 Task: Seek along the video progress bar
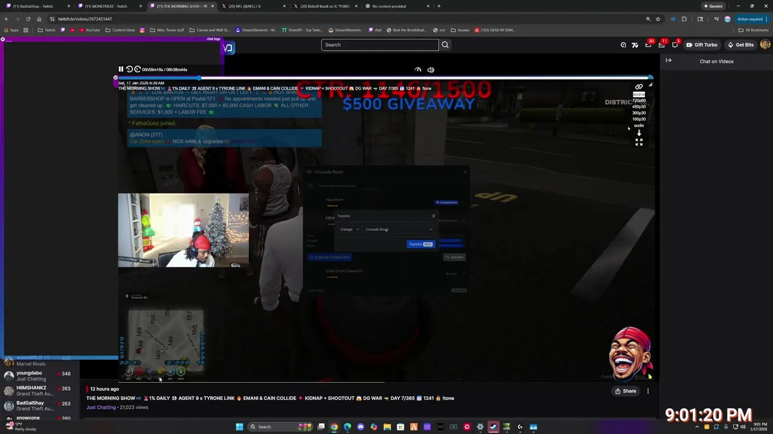tap(384, 78)
